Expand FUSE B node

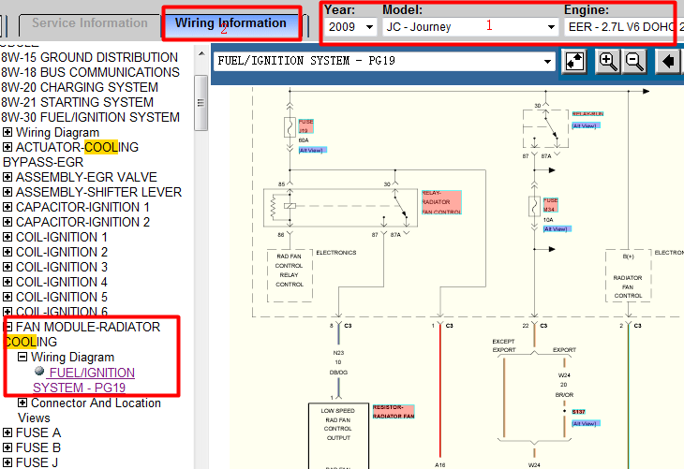click(7, 447)
